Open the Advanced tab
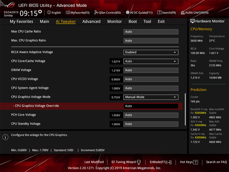This screenshot has width=229, height=172. point(91,22)
